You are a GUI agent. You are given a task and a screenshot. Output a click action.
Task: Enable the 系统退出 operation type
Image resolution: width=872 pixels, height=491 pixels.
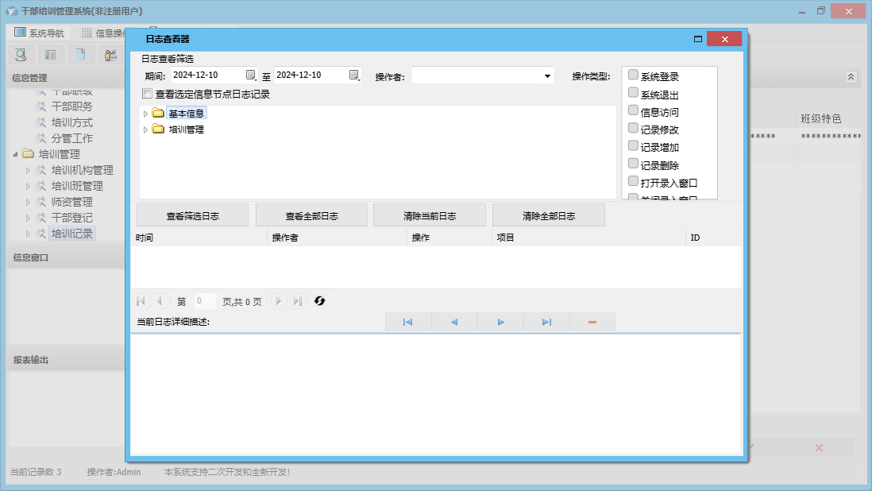pos(633,93)
